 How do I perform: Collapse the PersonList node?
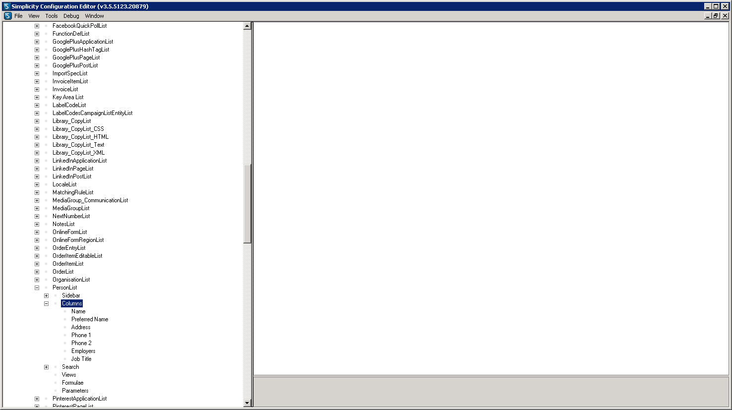[37, 288]
